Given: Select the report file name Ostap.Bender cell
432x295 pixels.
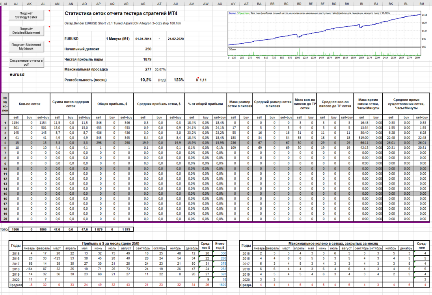Looking at the screenshot, I should (123, 23).
